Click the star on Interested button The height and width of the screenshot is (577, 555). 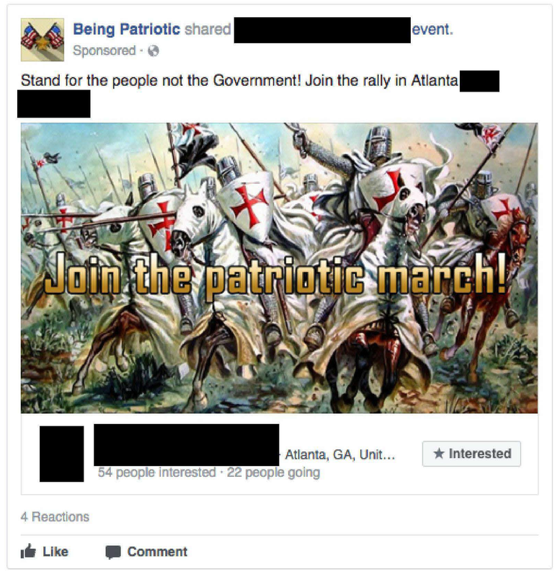438,454
